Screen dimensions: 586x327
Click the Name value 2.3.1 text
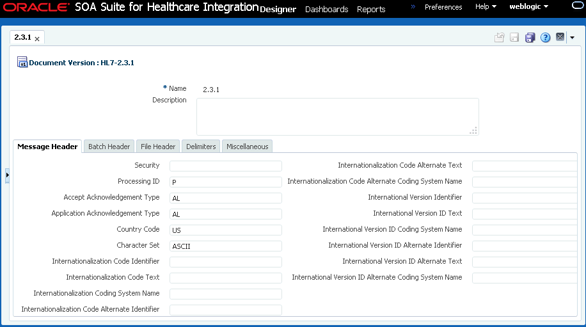[x=211, y=90]
